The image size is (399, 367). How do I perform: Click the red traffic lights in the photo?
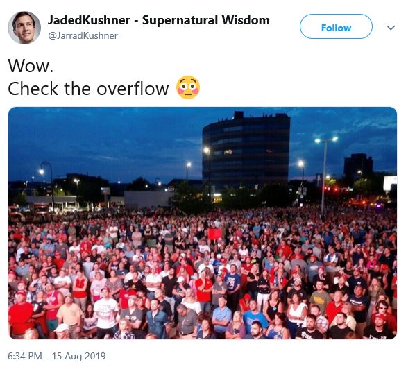[335, 189]
